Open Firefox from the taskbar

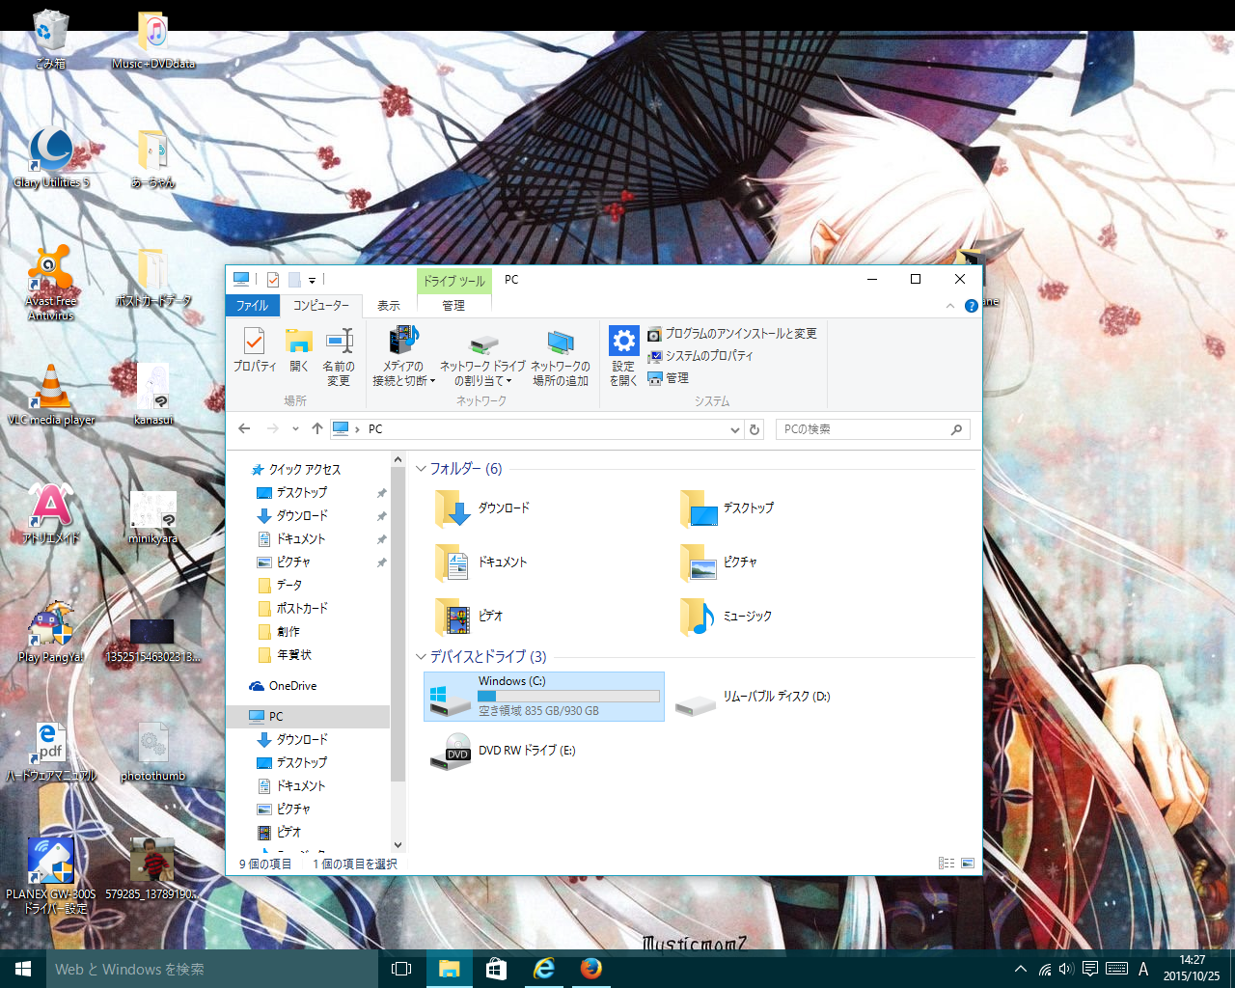coord(590,969)
